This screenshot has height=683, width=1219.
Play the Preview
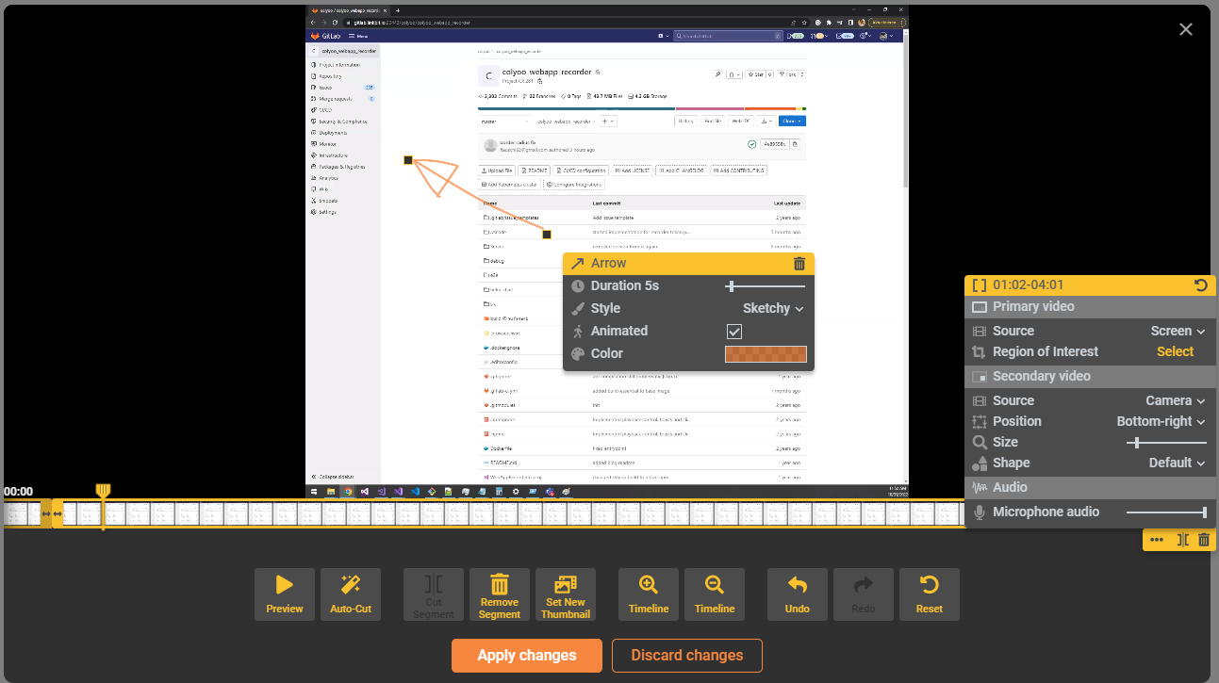285,594
